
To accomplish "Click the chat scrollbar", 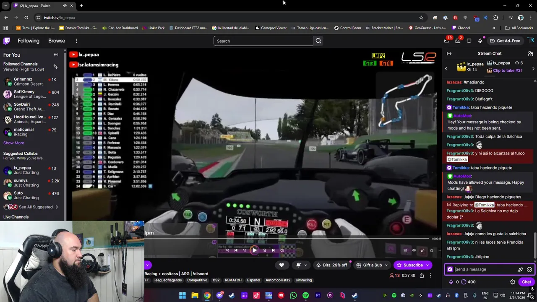I will click(535, 245).
